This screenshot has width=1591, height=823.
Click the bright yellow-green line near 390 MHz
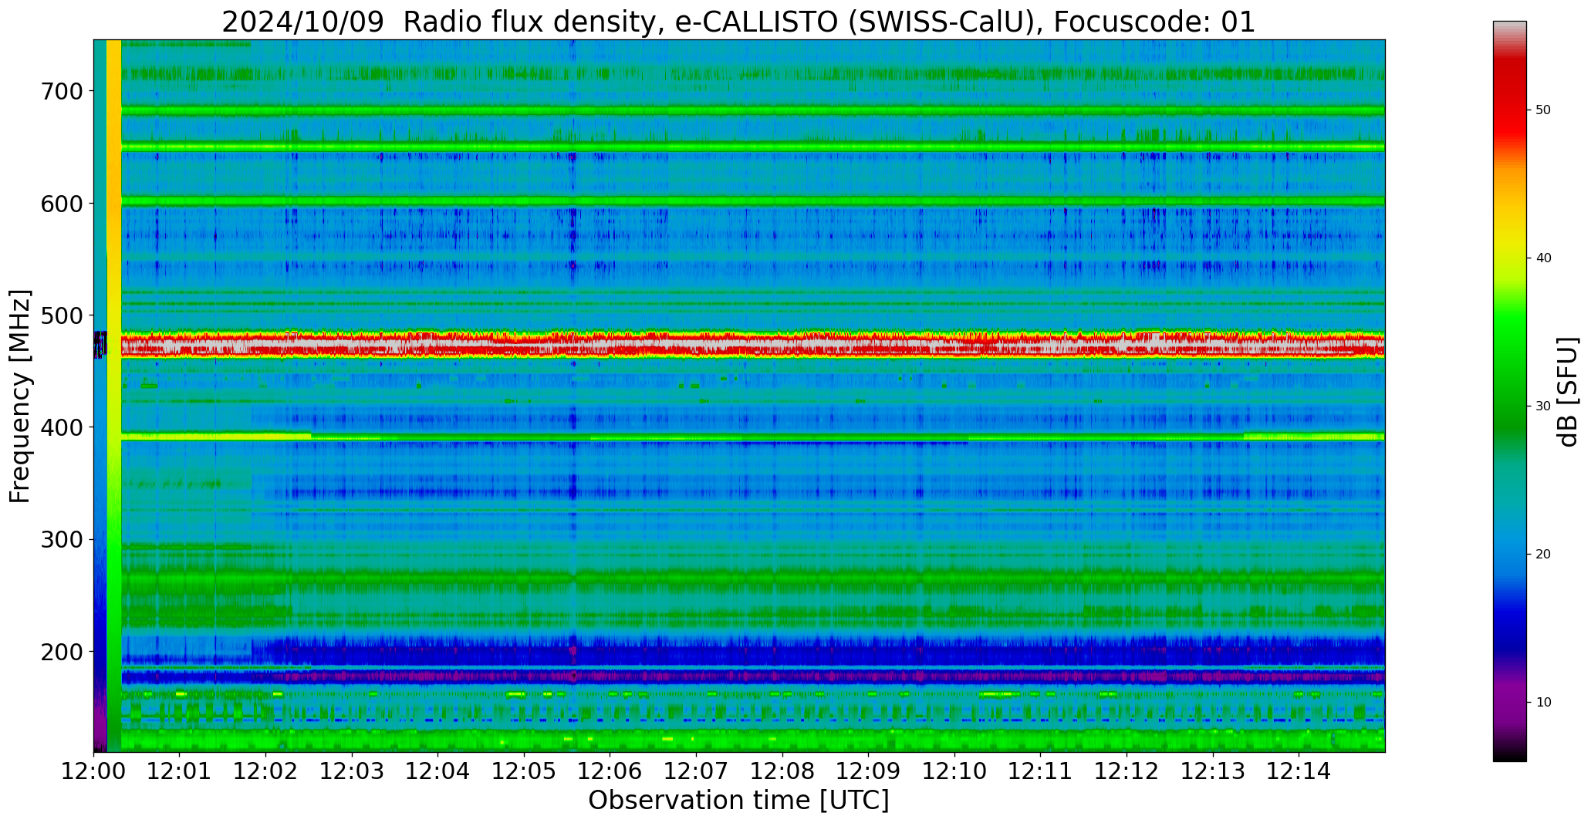[x=752, y=437]
